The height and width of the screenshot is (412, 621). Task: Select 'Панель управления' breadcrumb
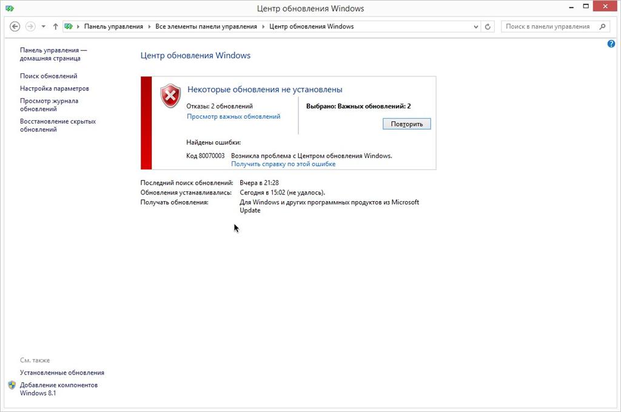(x=113, y=27)
